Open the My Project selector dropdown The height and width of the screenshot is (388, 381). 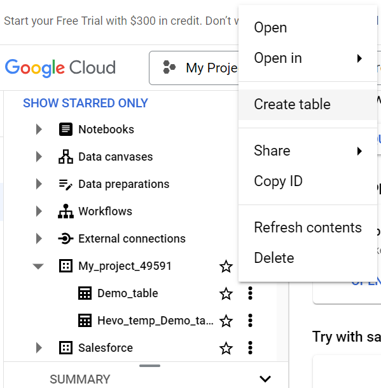(194, 68)
